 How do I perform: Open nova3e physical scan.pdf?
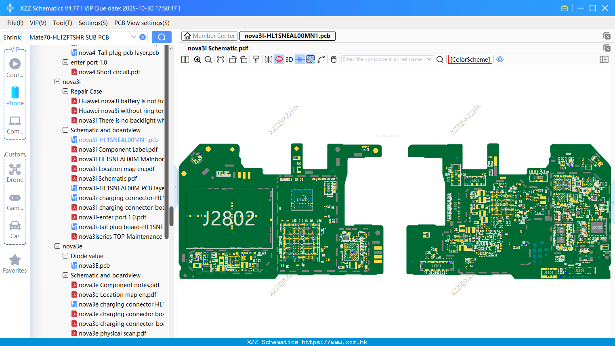[112, 333]
